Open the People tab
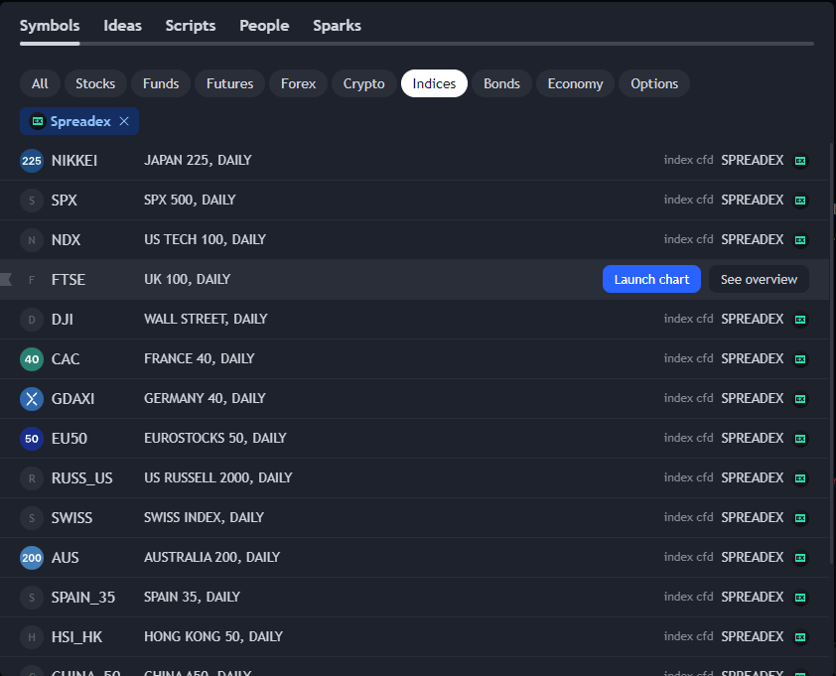This screenshot has height=676, width=836. click(264, 26)
